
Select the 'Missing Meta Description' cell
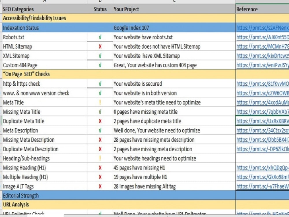(45, 140)
